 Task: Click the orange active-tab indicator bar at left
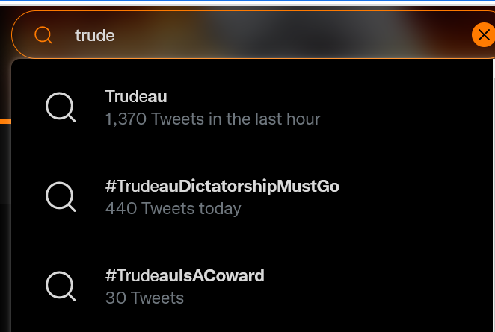[5, 122]
